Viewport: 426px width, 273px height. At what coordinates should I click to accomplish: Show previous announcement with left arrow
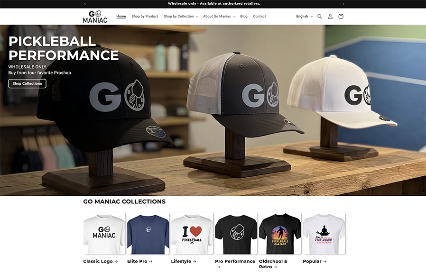[85, 4]
